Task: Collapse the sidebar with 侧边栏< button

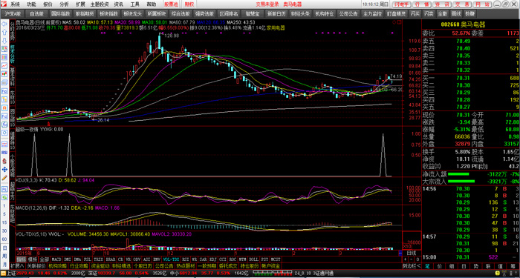Action: 412,265
